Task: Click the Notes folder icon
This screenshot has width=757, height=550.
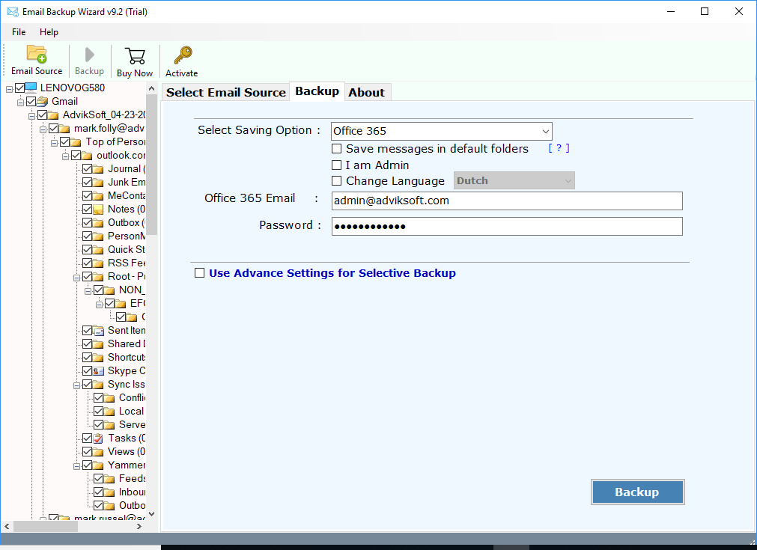Action: point(98,210)
